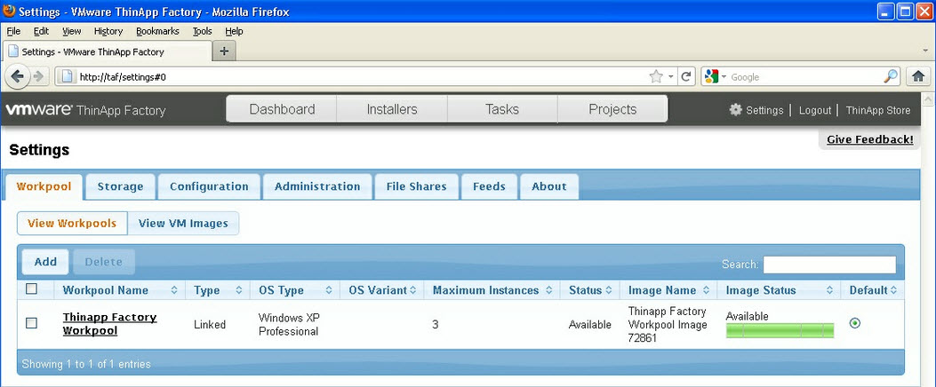Go to the Tasks section
Screen dimensions: 936x387
(x=502, y=109)
